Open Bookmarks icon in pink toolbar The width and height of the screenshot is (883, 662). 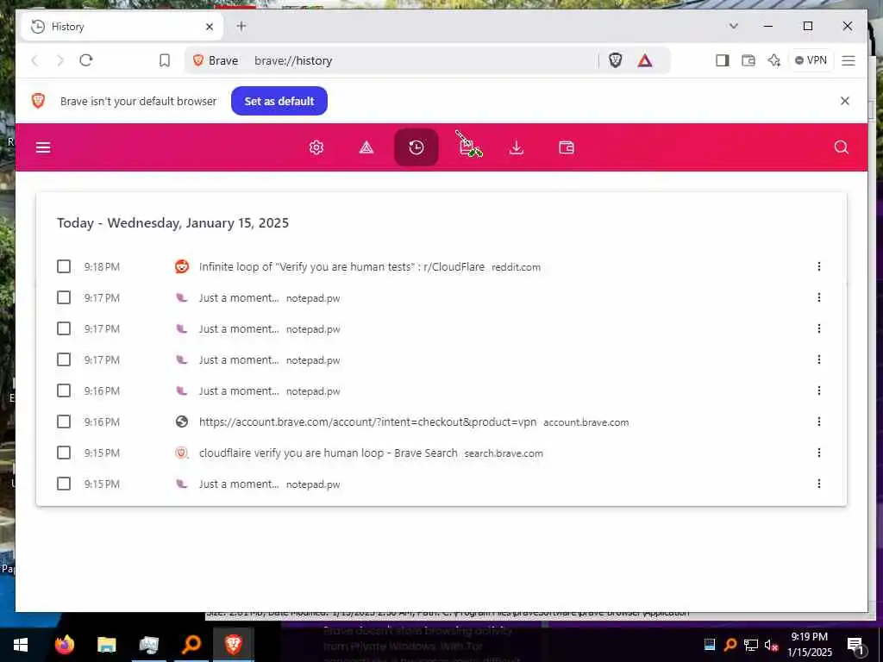467,147
